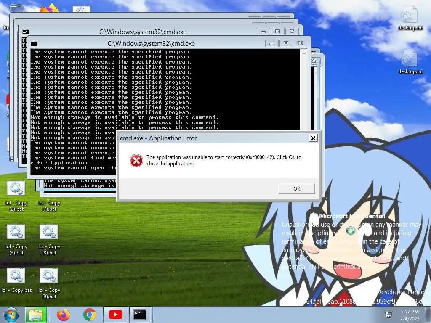This screenshot has height=323, width=431.
Task: Select the lol - Copy (7).bat icon
Action: click(x=49, y=206)
